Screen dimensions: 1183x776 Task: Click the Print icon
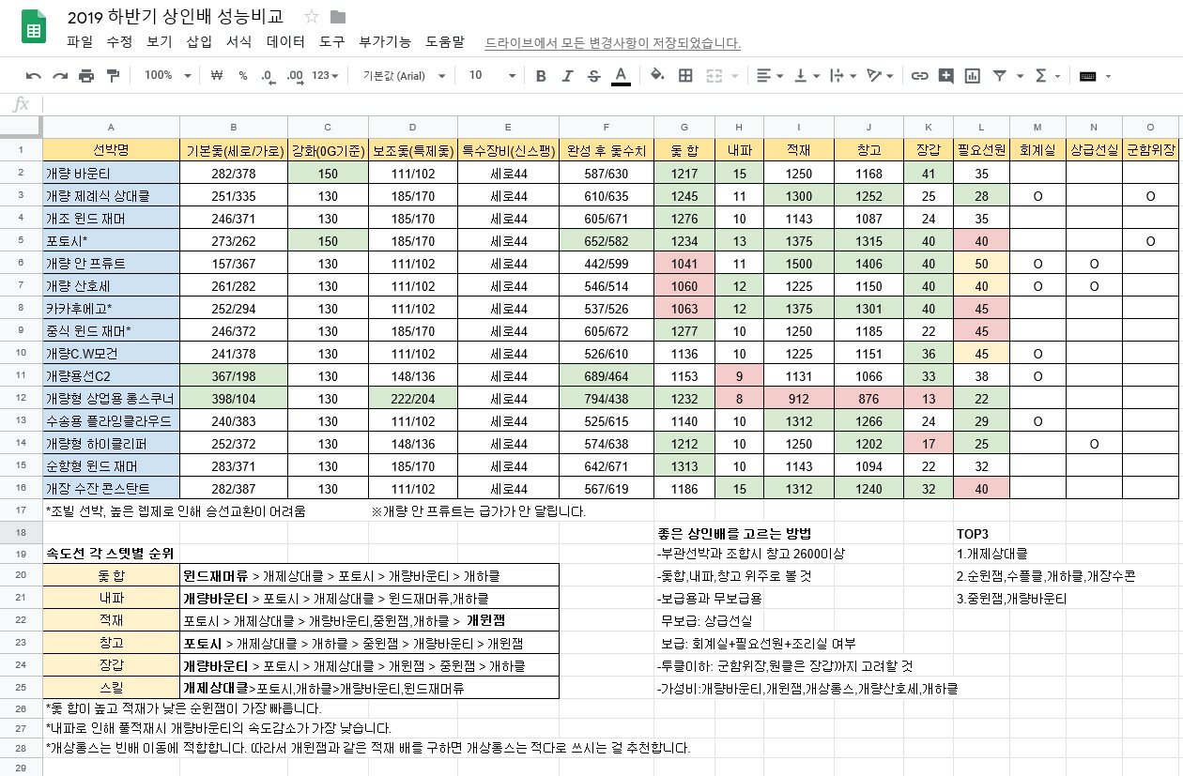tap(86, 76)
